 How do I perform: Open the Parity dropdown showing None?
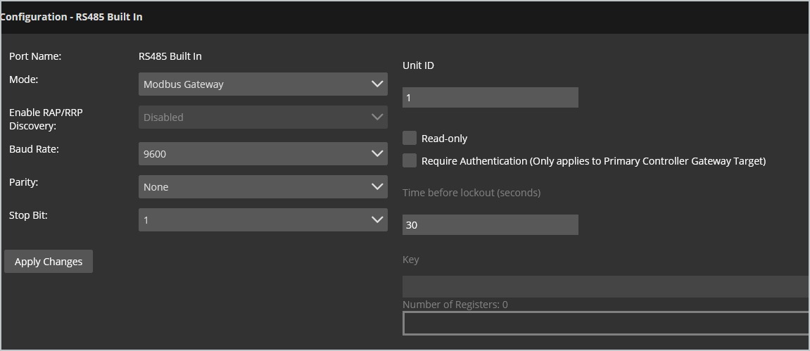pos(253,186)
